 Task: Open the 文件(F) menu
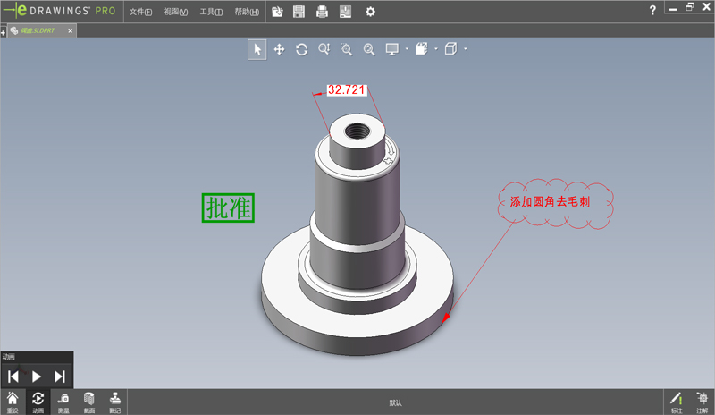(140, 13)
